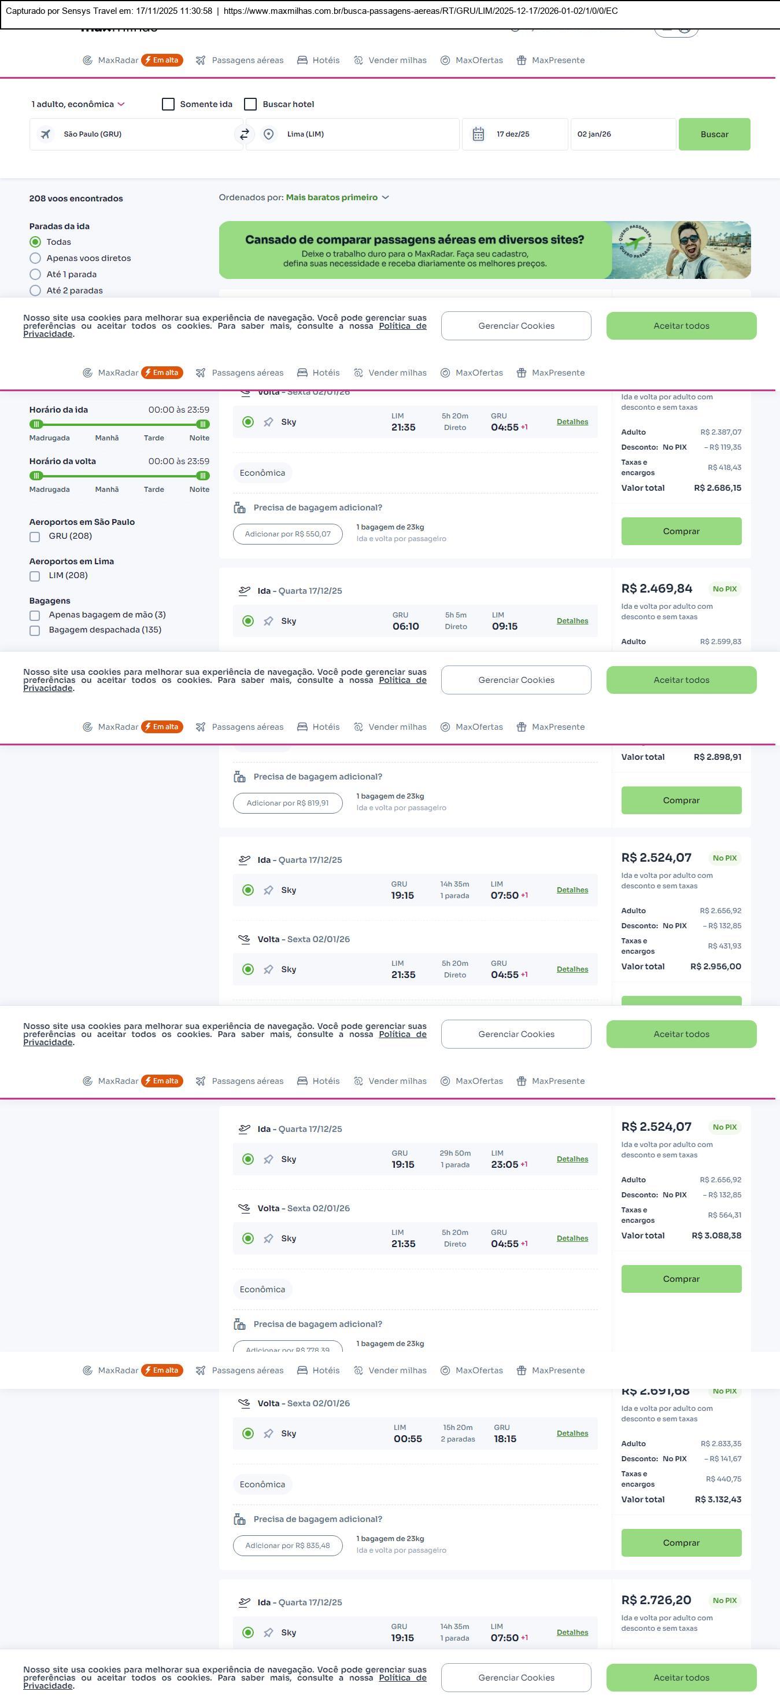780x1706 pixels.
Task: Expand the Mais baratos primeiro sort dropdown
Action: point(337,197)
